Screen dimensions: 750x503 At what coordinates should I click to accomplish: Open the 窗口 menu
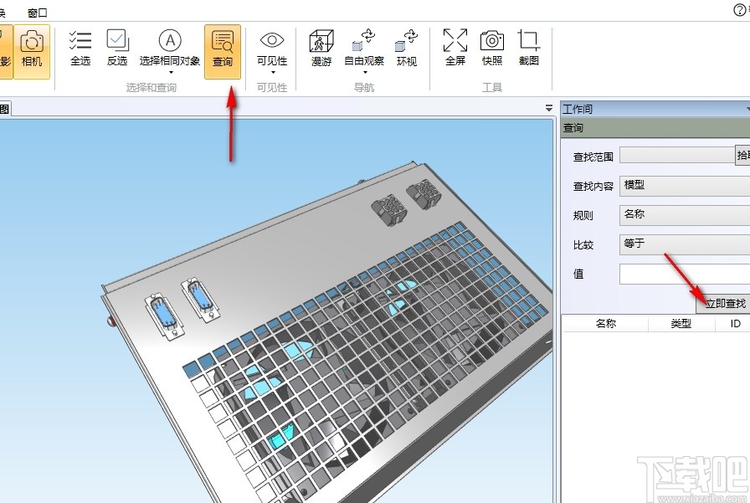[35, 13]
